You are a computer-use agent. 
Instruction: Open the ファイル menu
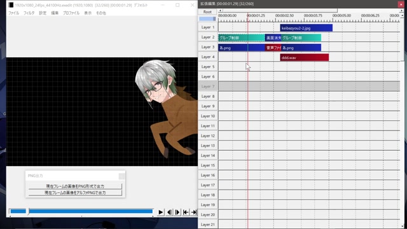[13, 13]
